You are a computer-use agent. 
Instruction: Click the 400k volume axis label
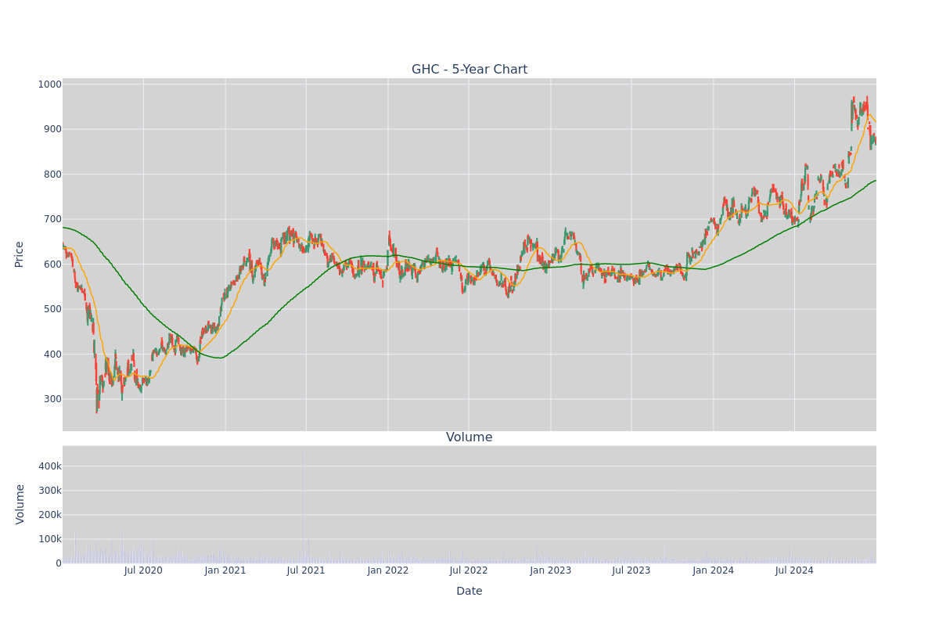49,466
